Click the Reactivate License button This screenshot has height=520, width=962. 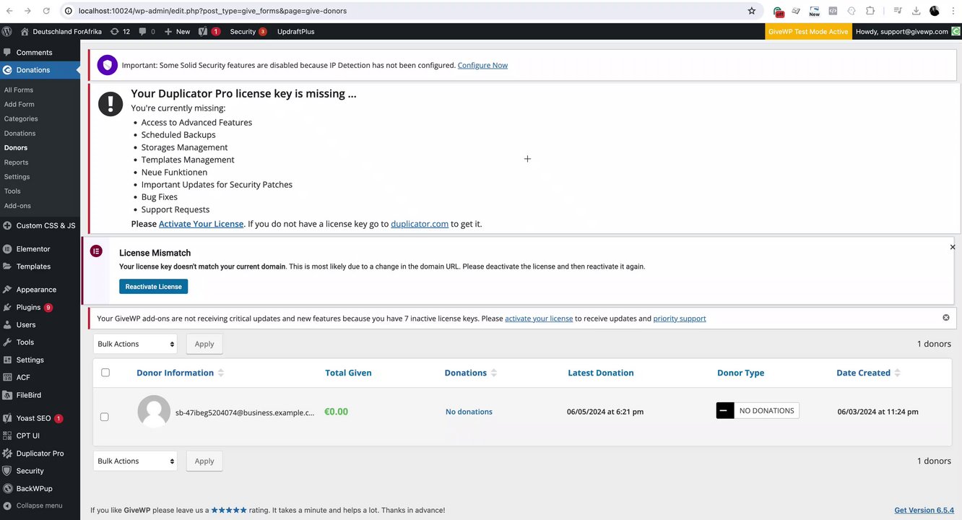[153, 287]
